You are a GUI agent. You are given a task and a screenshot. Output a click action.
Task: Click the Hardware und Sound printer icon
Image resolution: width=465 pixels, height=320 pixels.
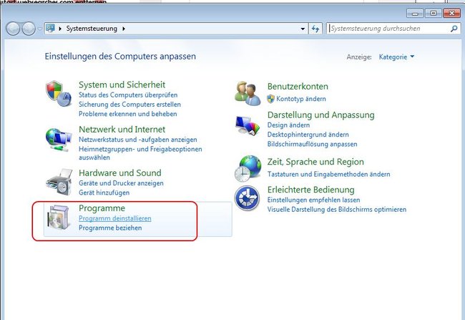click(59, 182)
